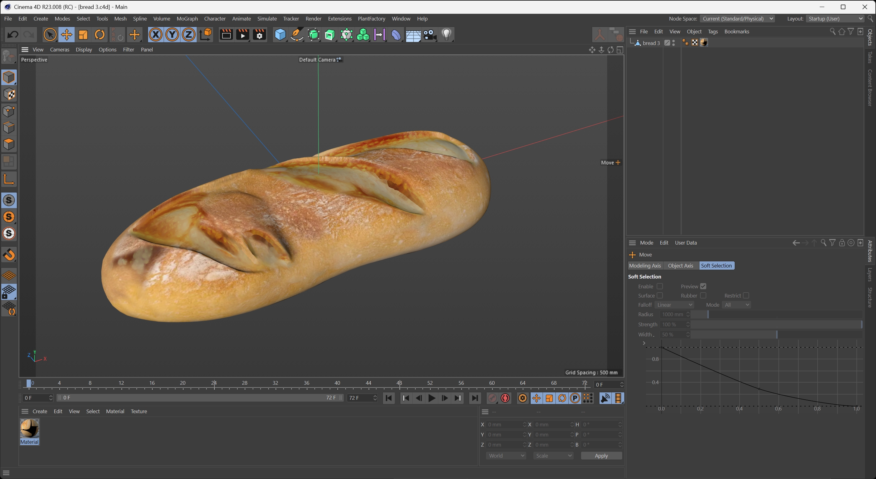876x479 pixels.
Task: Switch to the Object Axis tab
Action: pyautogui.click(x=680, y=266)
